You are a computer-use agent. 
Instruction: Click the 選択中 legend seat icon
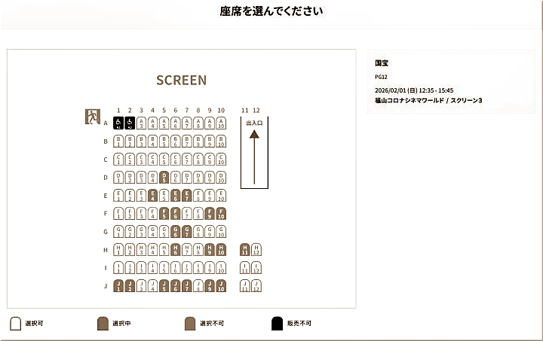pos(103,323)
